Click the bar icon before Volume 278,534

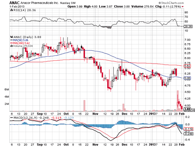(x=12, y=46)
